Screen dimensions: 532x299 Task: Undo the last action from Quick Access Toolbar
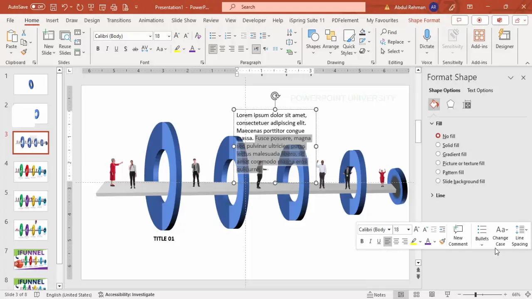pos(64,7)
